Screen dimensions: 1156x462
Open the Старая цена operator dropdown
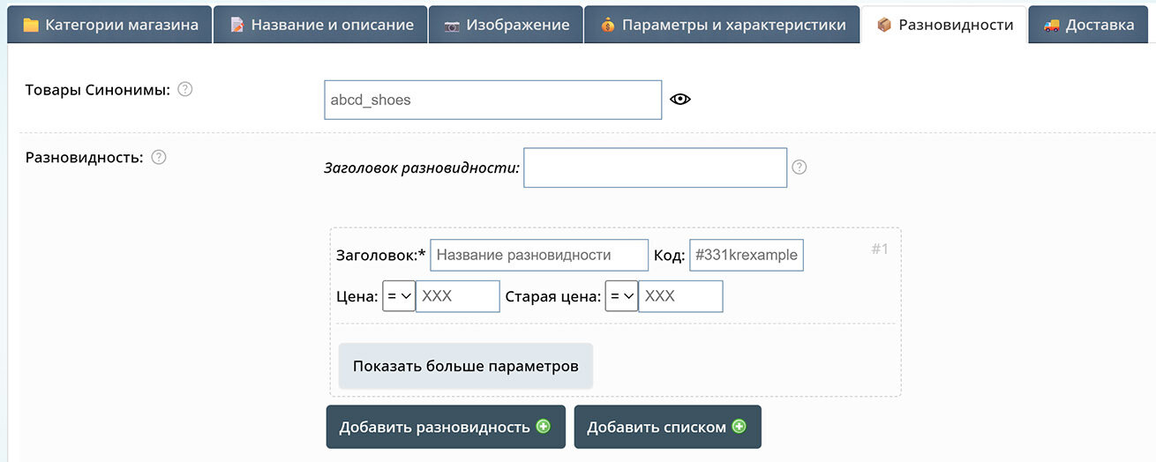tap(621, 296)
